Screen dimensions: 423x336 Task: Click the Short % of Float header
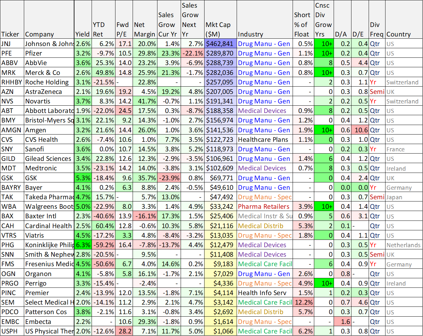point(303,20)
